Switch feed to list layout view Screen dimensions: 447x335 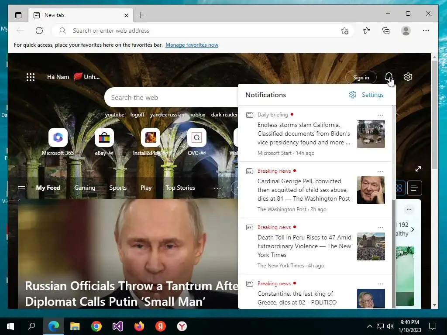[415, 188]
